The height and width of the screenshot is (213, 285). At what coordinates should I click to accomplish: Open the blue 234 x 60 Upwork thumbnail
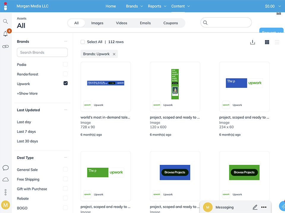[x=244, y=83]
